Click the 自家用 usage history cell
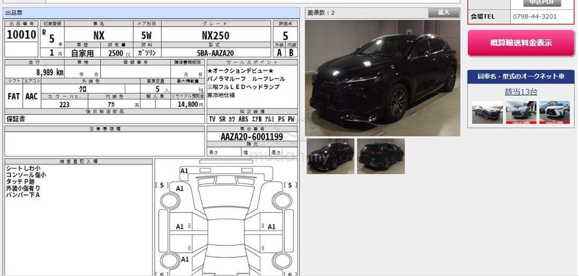The image size is (579, 276). tap(83, 53)
